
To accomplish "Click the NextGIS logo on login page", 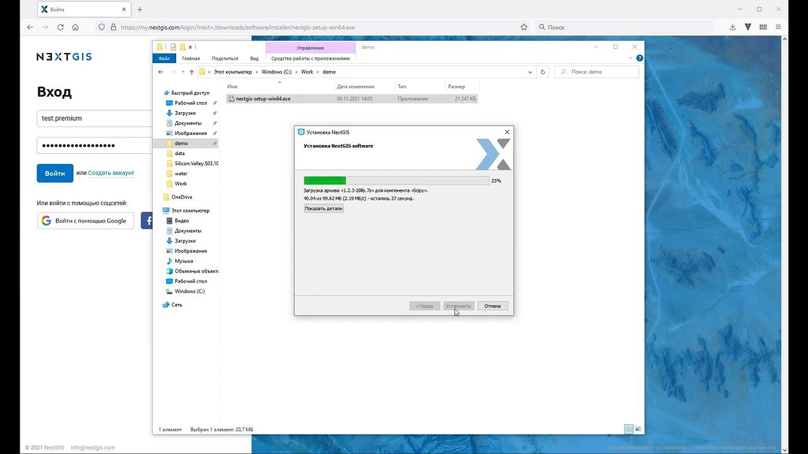I will click(64, 57).
